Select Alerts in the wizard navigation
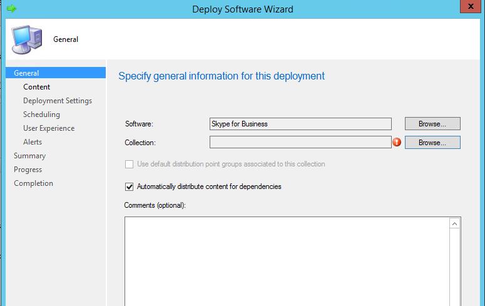Image resolution: width=485 pixels, height=306 pixels. (x=33, y=142)
